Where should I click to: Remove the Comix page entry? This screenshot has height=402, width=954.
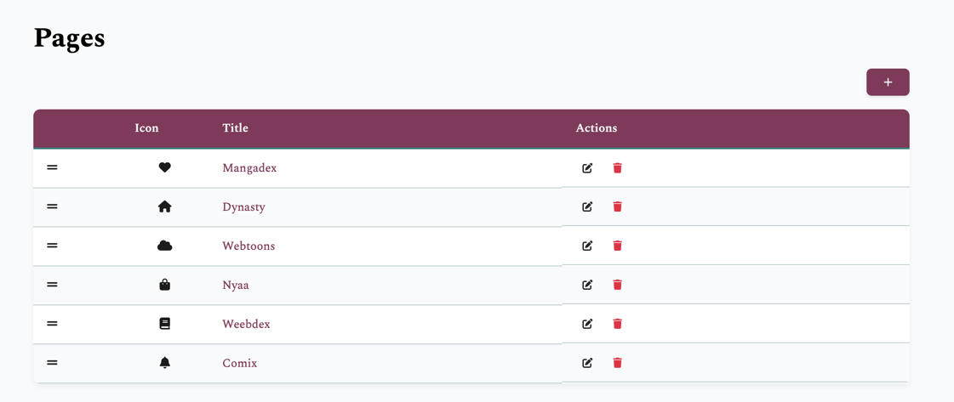tap(618, 363)
